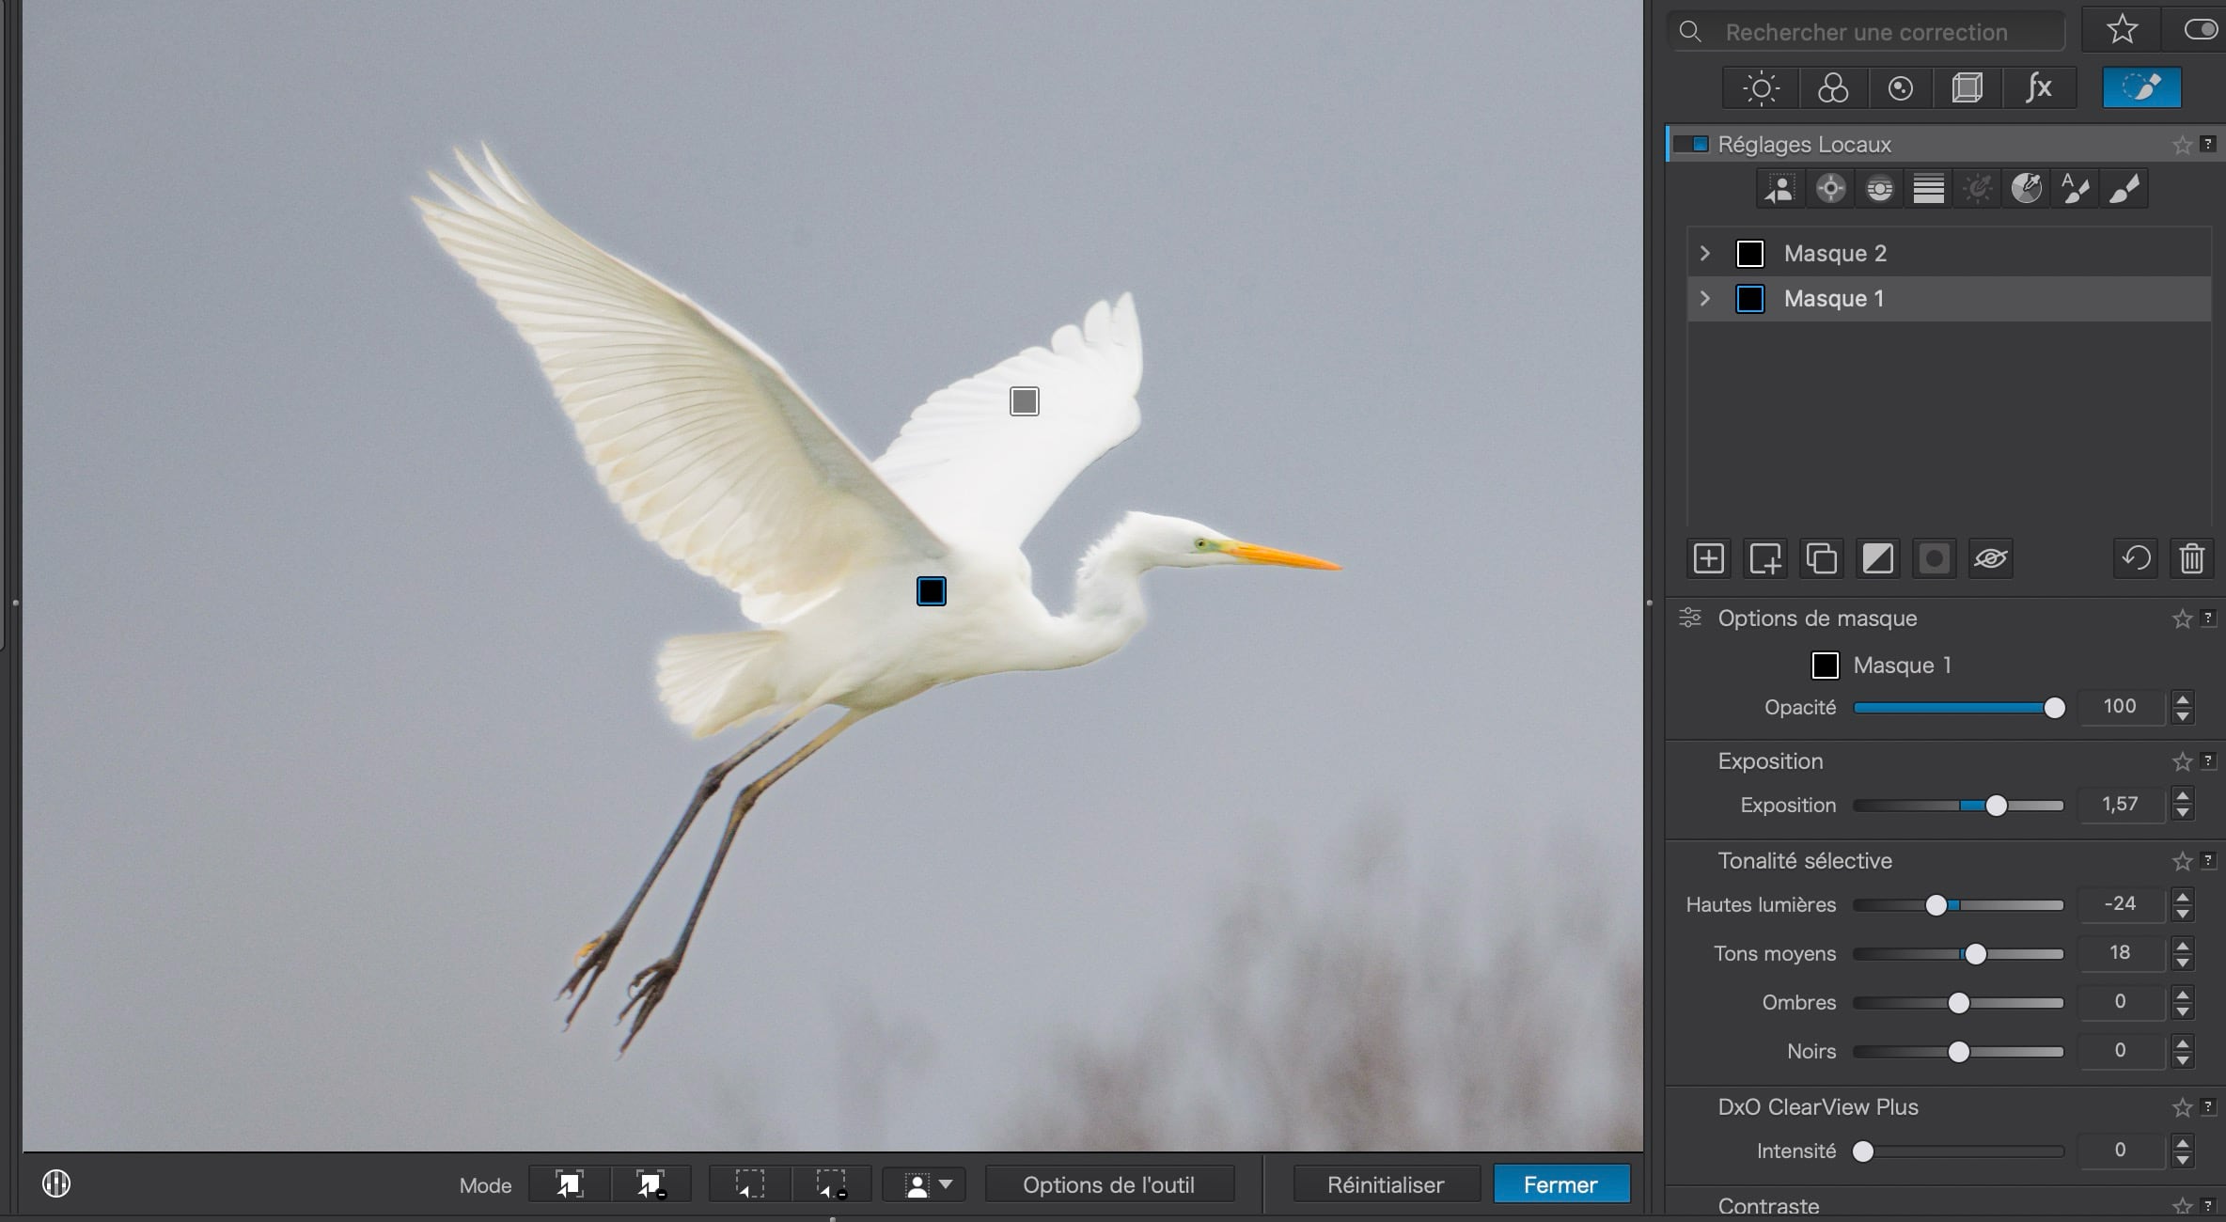Image resolution: width=2226 pixels, height=1222 pixels.
Task: Toggle mask visibility with crossed eye icon
Action: [x=1990, y=558]
